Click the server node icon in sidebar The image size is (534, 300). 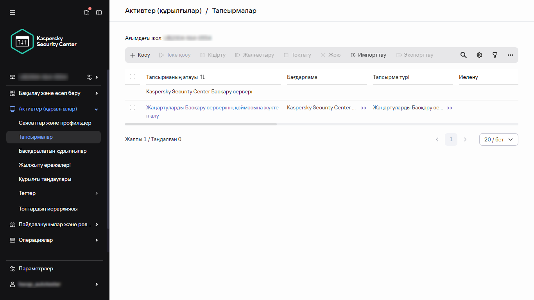click(13, 77)
